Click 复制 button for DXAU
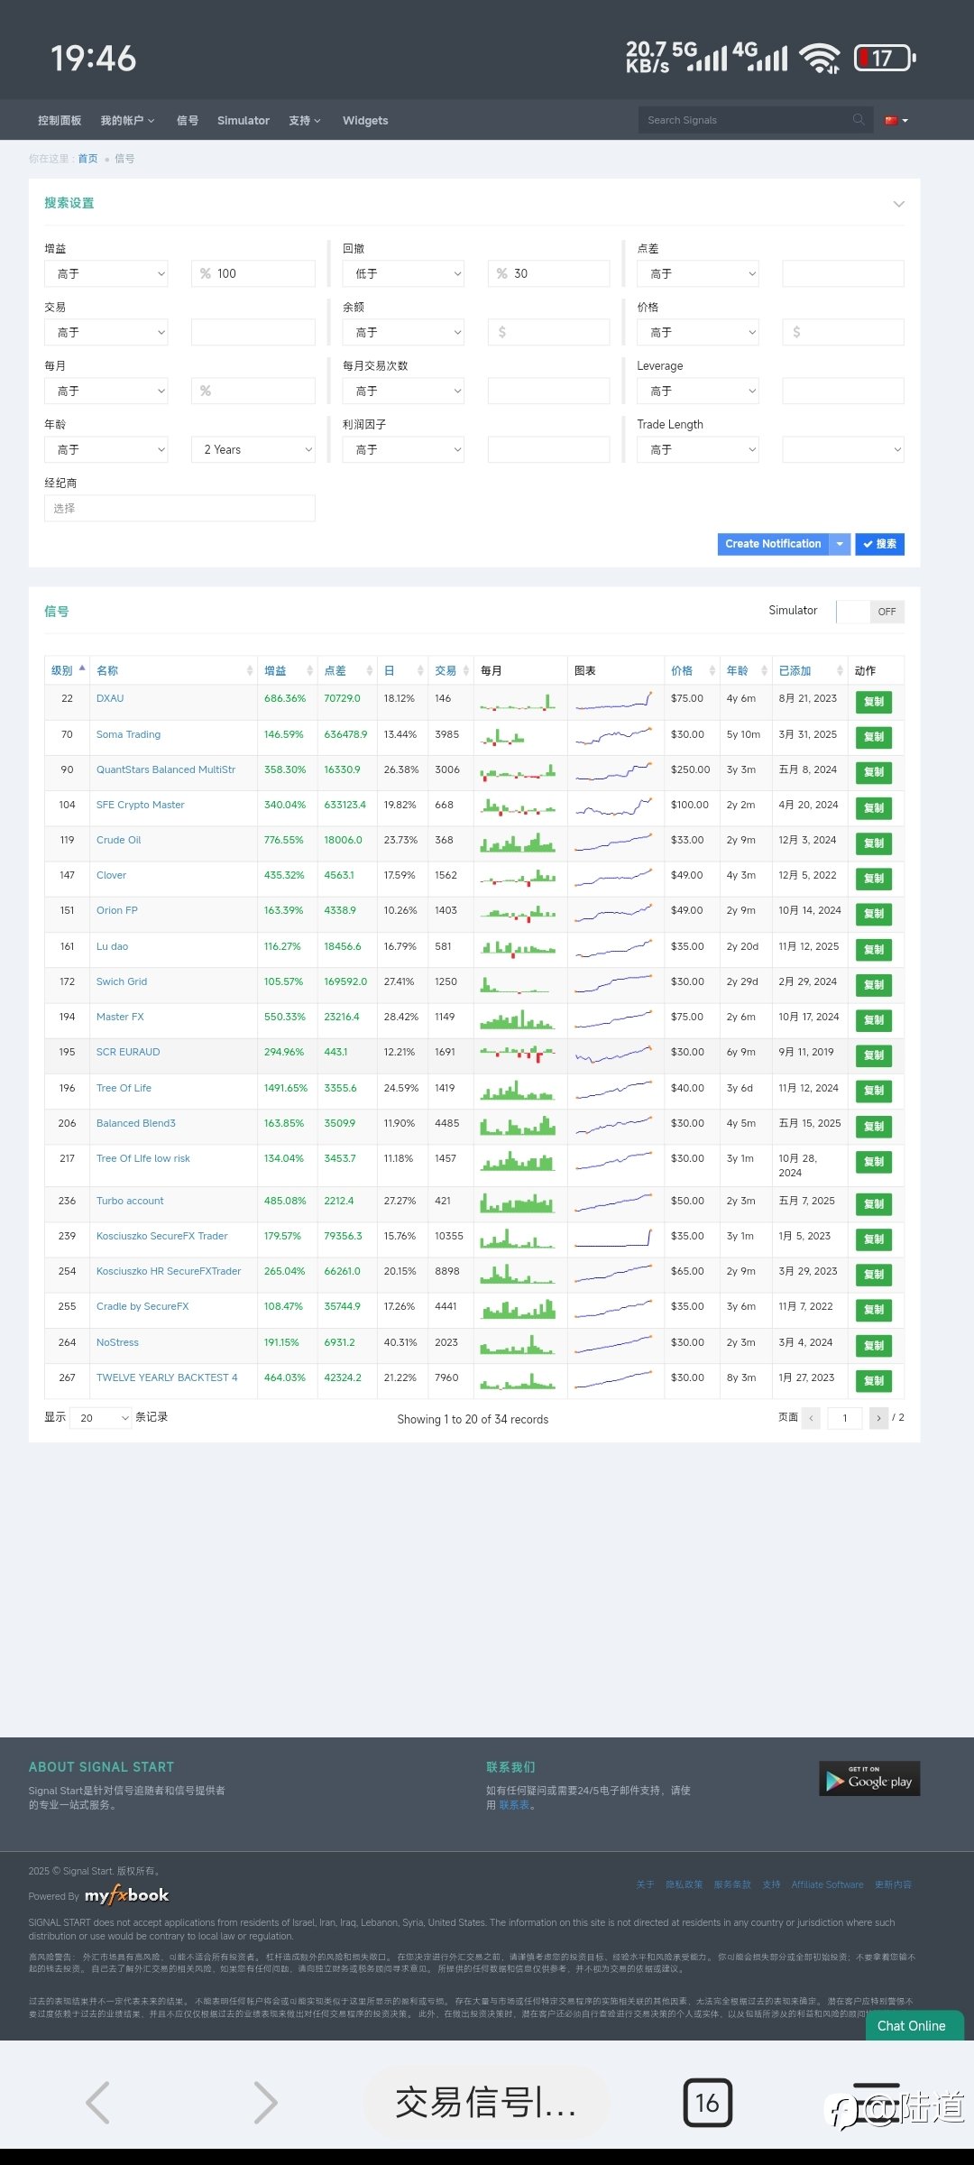The height and width of the screenshot is (2165, 974). click(x=874, y=701)
